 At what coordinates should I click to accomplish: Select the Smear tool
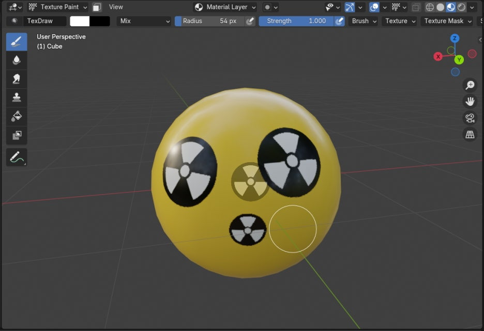tap(17, 79)
